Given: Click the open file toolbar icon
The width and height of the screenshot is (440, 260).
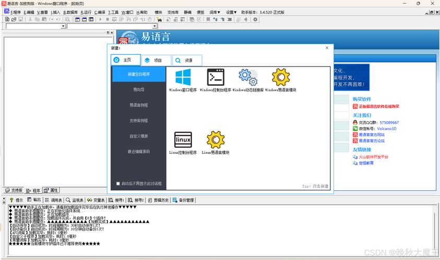Looking at the screenshot, I should (x=14, y=19).
